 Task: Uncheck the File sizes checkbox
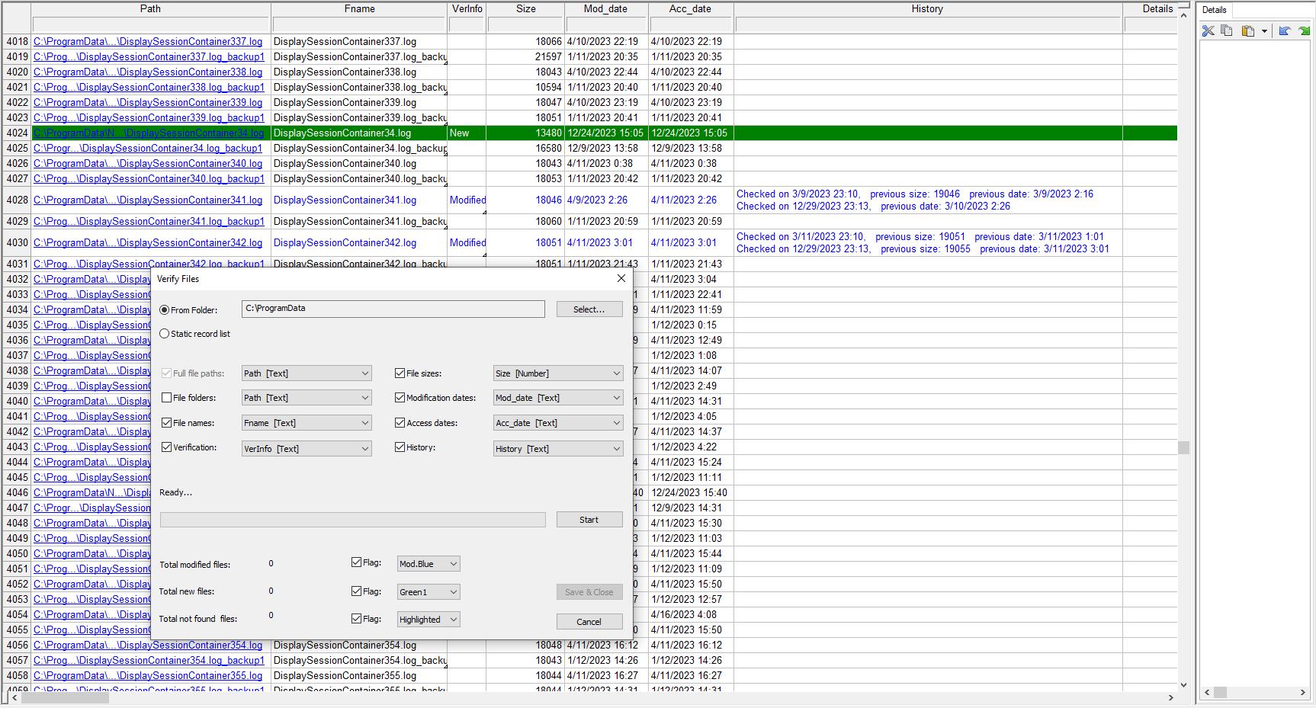[x=400, y=373]
